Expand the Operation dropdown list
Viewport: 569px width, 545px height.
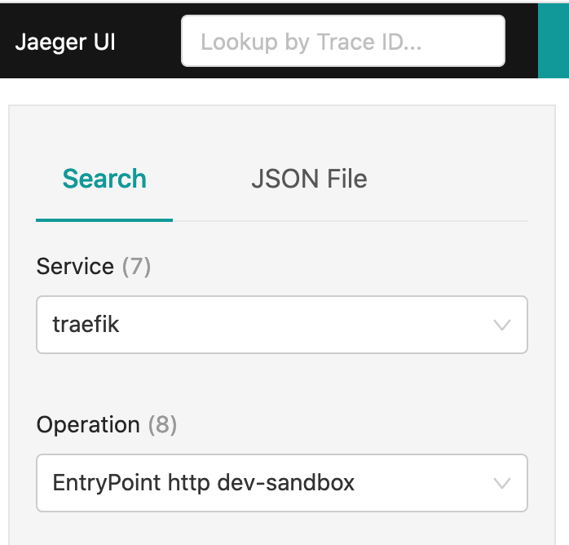[x=269, y=483]
